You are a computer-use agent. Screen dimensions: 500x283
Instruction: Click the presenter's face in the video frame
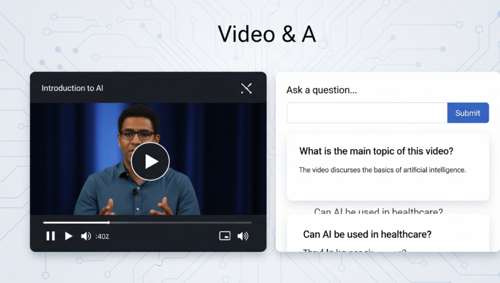pos(138,129)
